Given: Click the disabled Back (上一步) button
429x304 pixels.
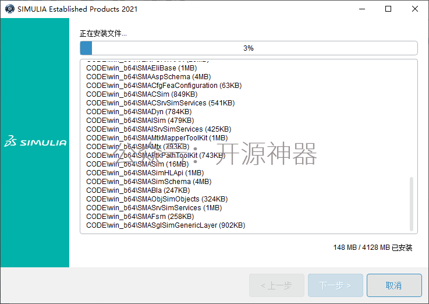Looking at the screenshot, I should pos(276,285).
